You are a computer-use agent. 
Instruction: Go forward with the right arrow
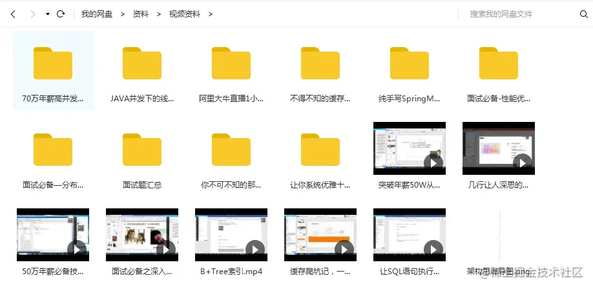pos(33,14)
